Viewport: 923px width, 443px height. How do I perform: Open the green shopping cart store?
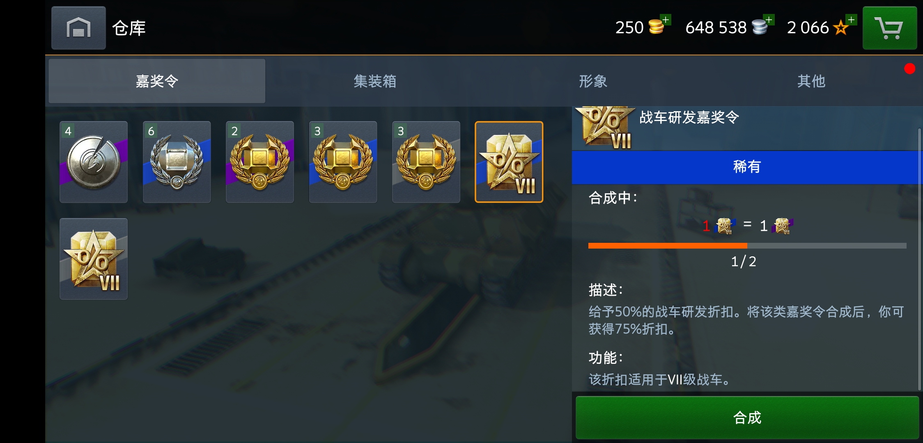point(890,28)
